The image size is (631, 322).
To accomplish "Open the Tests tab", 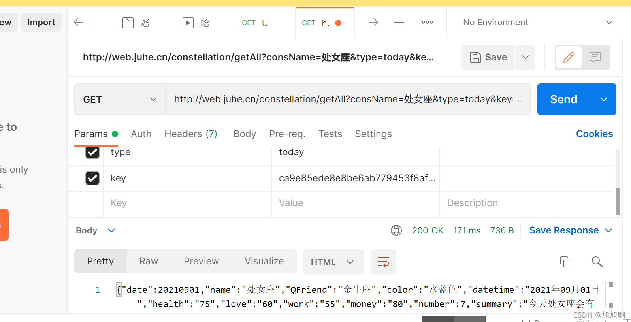I will coord(330,134).
